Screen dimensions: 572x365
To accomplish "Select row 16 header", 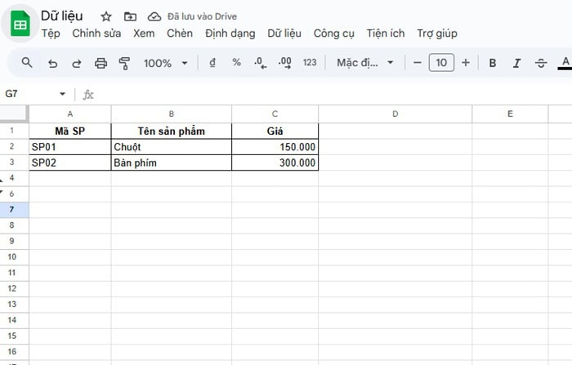I will 14,352.
